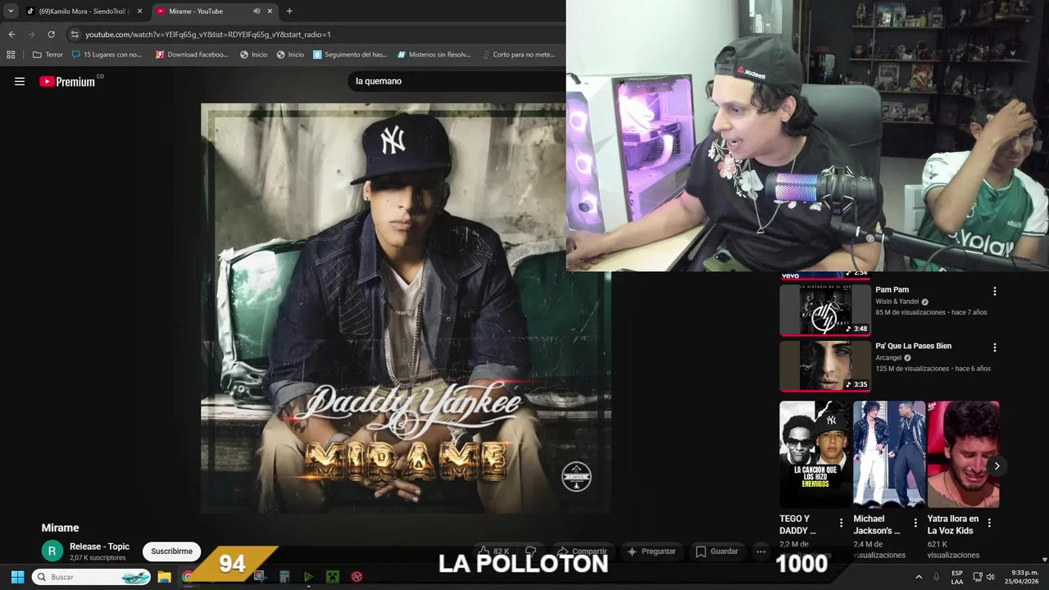1049x590 pixels.
Task: Dislike the video with thumbs-down icon
Action: [x=530, y=551]
